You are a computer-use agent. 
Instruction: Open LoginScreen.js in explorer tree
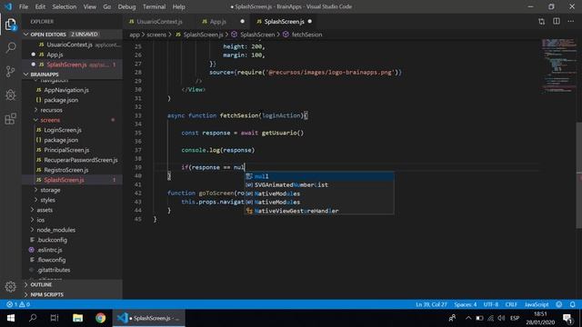[63, 130]
